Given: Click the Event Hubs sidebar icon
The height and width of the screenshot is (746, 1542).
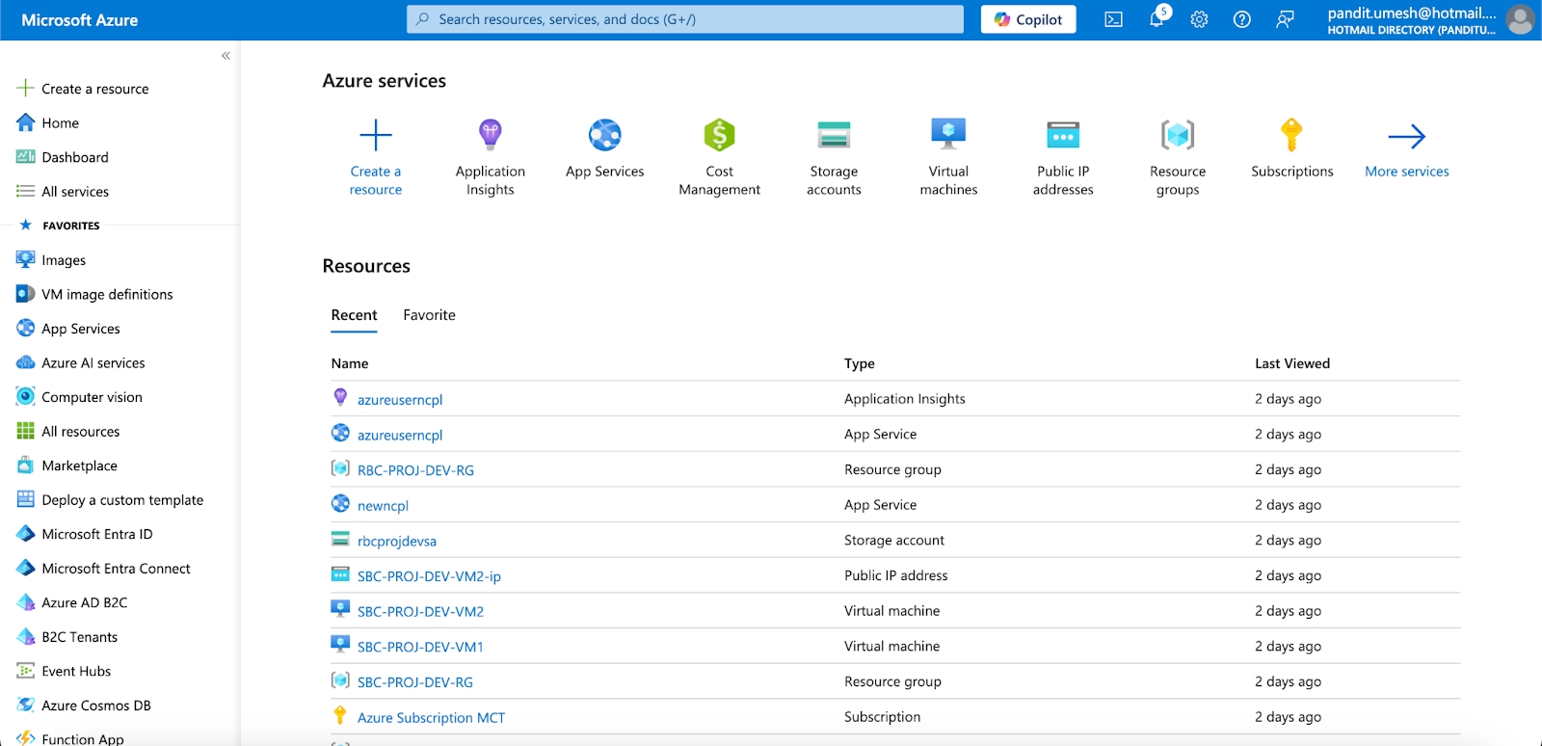Looking at the screenshot, I should pos(26,671).
